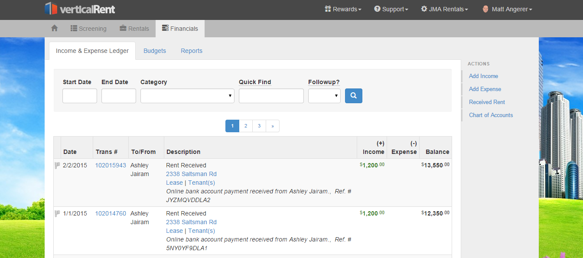Toggle followup flag on 1/1/2015 transaction
583x258 pixels.
(x=57, y=213)
